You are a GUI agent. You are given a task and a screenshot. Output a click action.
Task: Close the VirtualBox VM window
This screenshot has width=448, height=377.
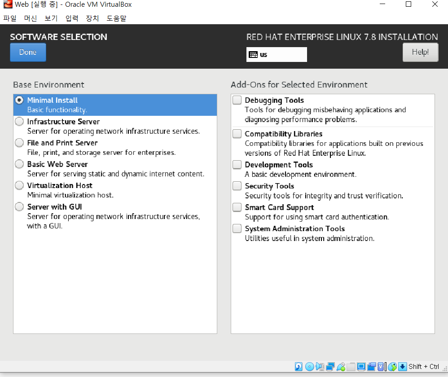[435, 4]
